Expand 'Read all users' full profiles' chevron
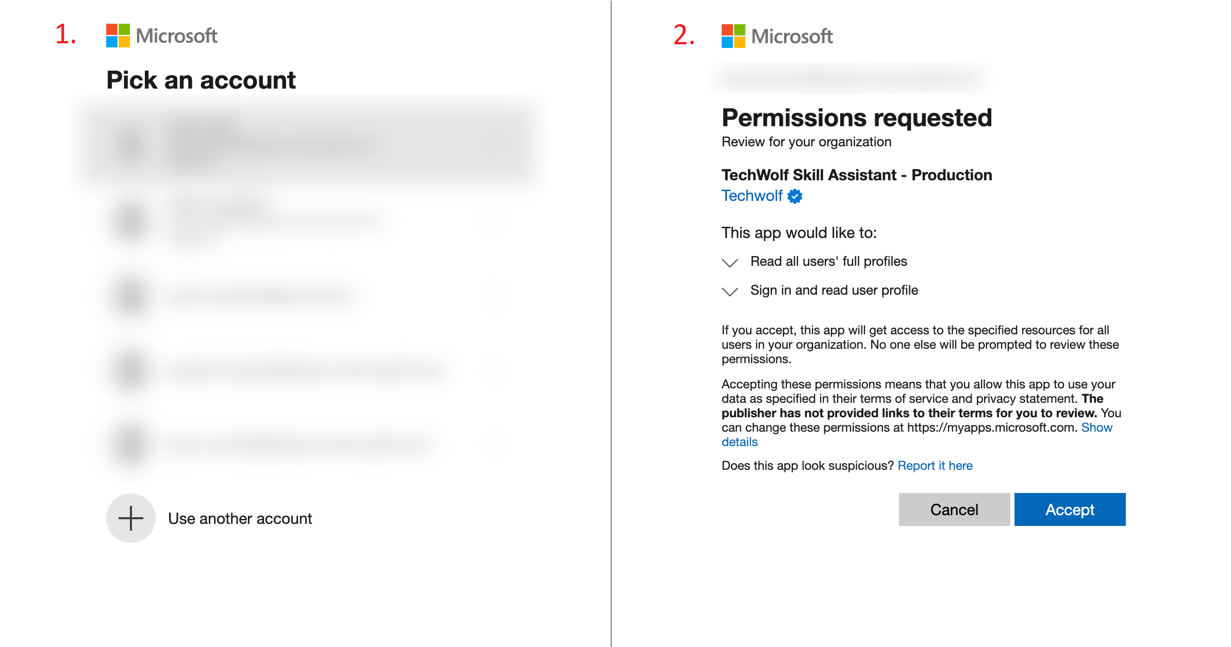The width and height of the screenshot is (1231, 647). [730, 263]
